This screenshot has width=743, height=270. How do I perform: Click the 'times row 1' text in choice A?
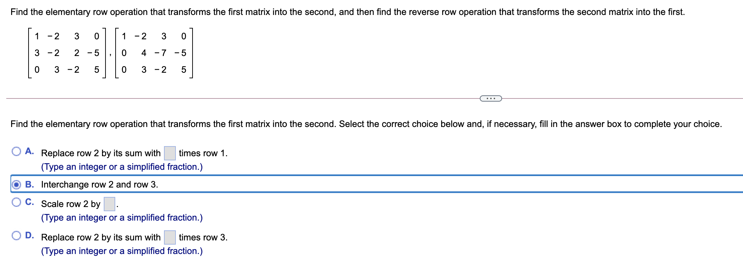tap(203, 153)
